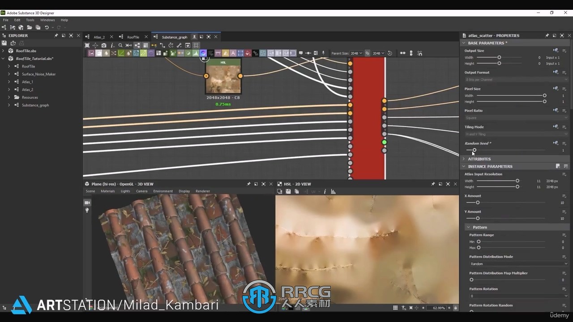This screenshot has width=573, height=322.
Task: Open the Environment menu in 3D view
Action: [163, 191]
